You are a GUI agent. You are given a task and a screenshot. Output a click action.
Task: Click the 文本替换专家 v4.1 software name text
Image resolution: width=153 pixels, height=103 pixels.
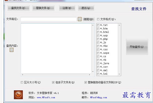point(48,93)
